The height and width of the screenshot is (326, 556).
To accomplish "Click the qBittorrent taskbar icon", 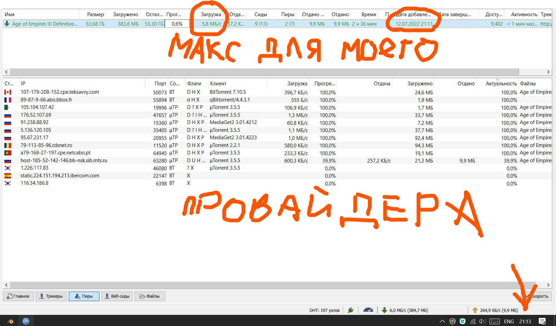I will click(26, 321).
